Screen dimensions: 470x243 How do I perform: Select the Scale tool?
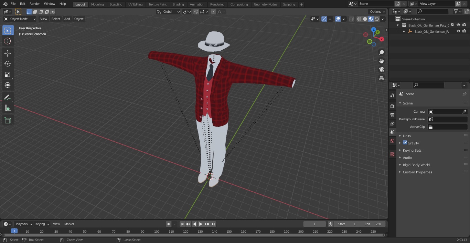click(x=8, y=74)
